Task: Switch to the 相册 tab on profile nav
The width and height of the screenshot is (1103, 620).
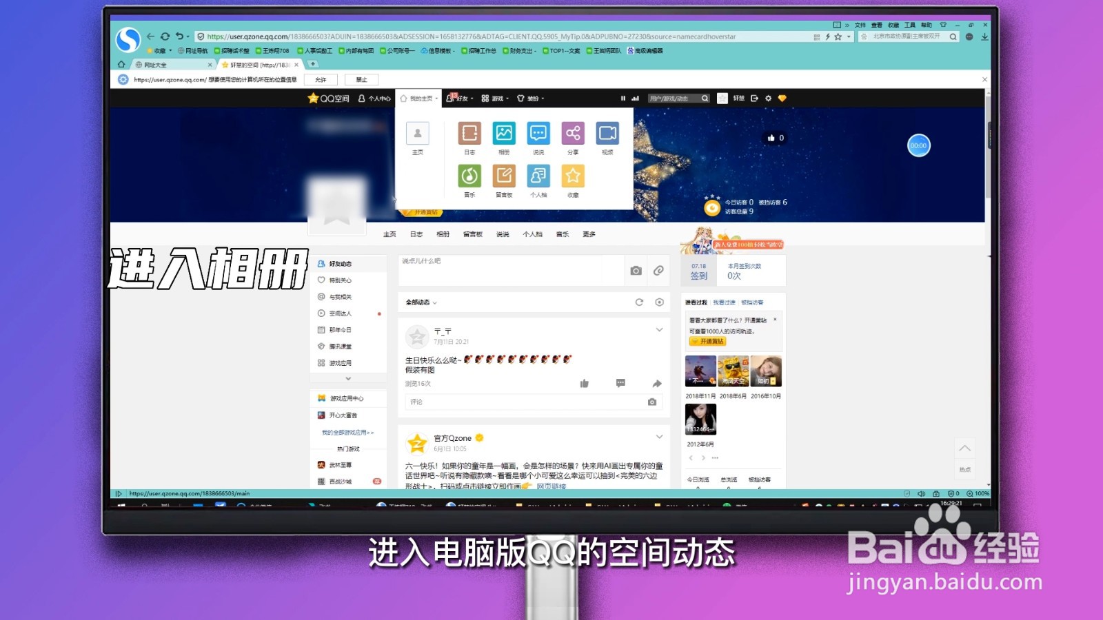Action: (x=443, y=234)
